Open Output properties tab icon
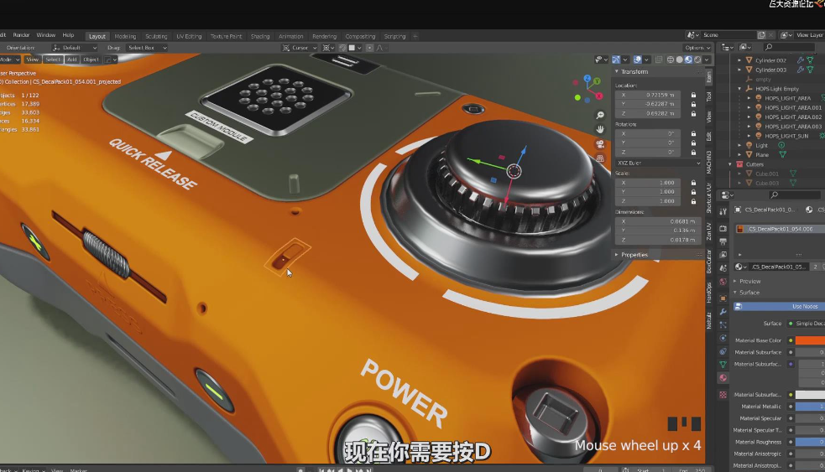825x472 pixels. pyautogui.click(x=723, y=241)
